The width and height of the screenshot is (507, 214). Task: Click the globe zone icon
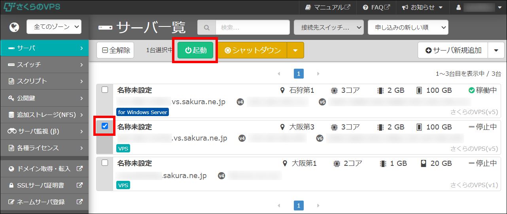pos(14,27)
